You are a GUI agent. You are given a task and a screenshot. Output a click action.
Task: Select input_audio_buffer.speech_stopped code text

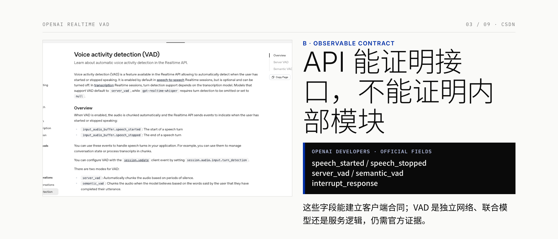pos(111,135)
